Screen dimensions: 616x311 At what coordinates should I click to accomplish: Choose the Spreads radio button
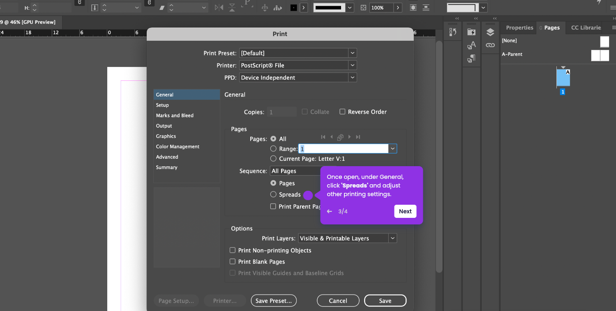[273, 194]
